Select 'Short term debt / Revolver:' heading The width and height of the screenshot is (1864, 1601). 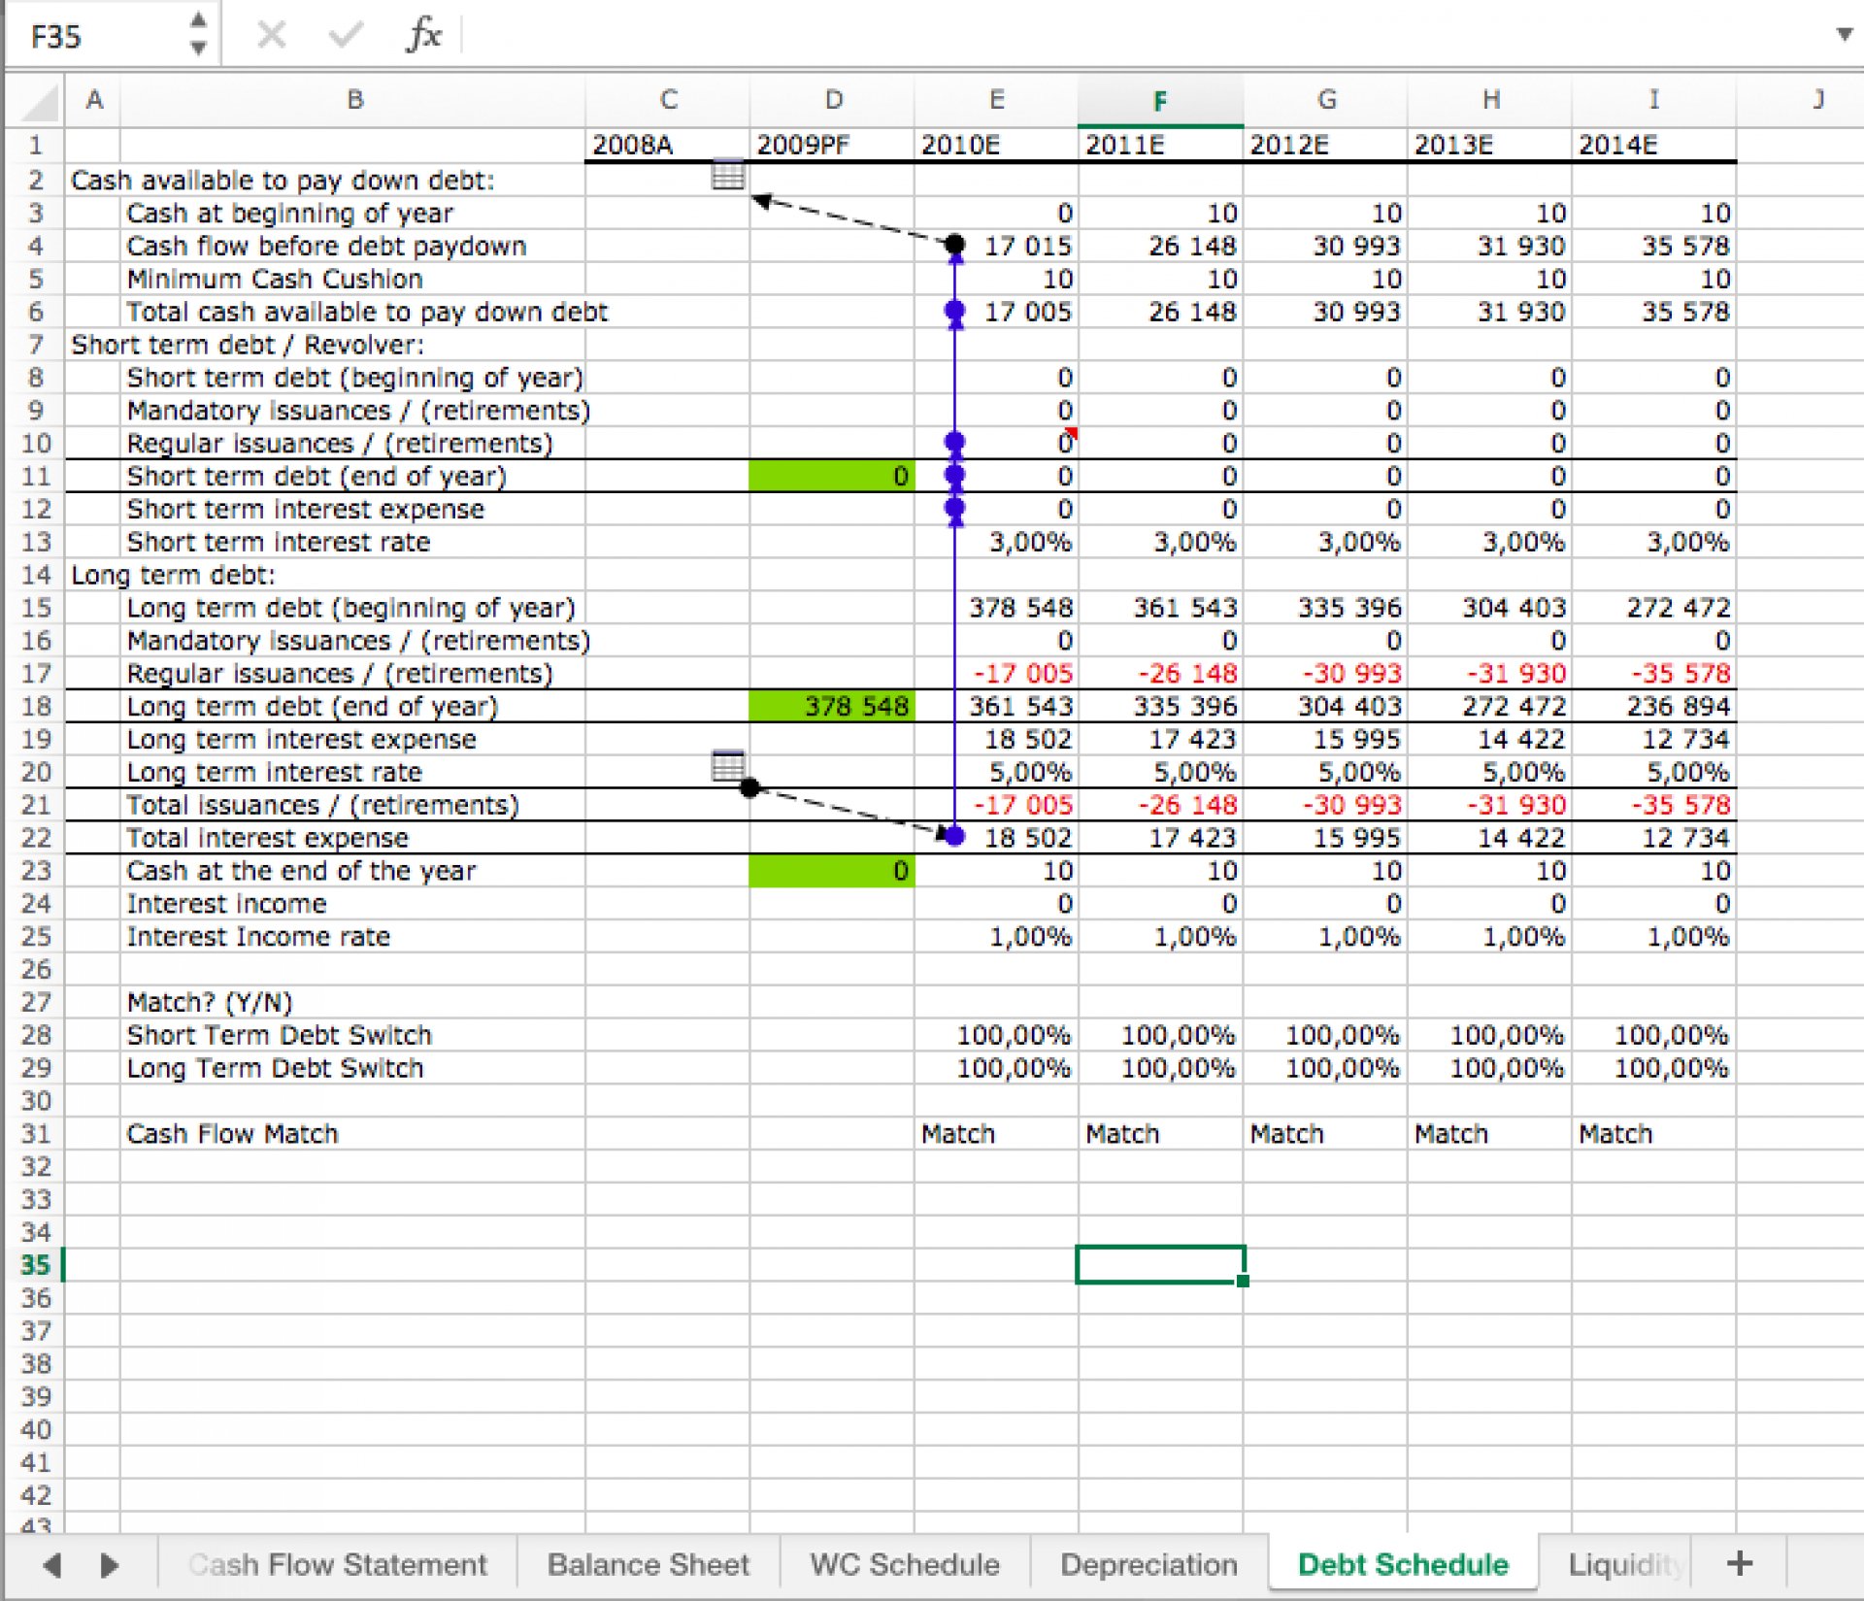(248, 346)
